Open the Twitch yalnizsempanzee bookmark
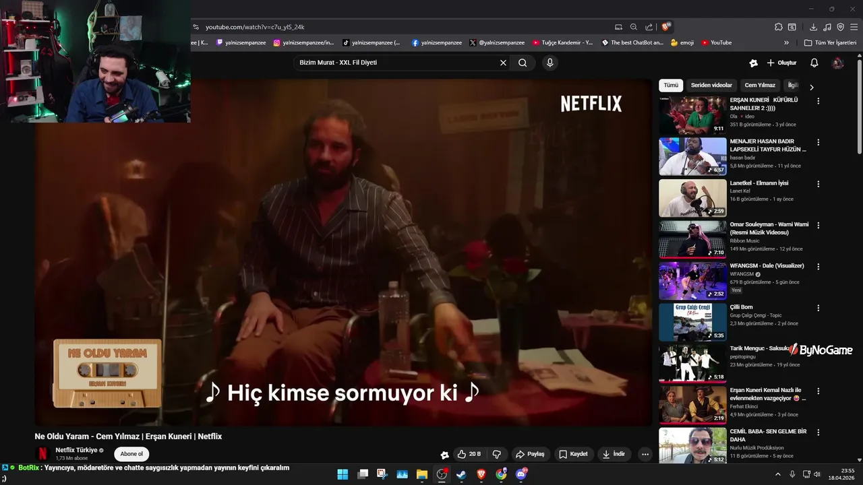Screen dimensions: 863x485 pos(241,42)
